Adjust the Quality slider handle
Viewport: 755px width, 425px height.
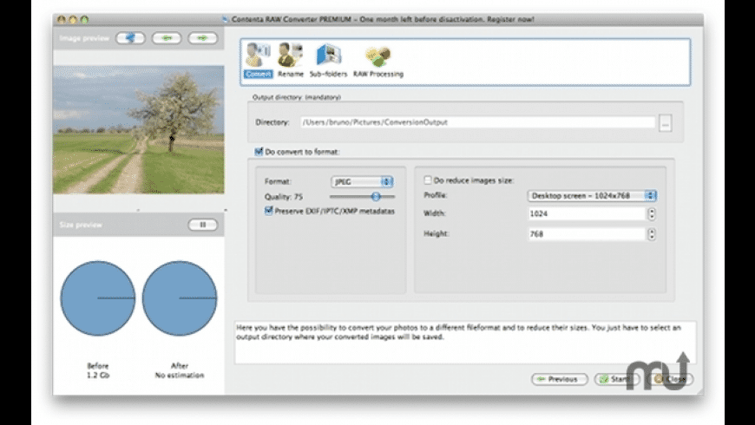(376, 196)
